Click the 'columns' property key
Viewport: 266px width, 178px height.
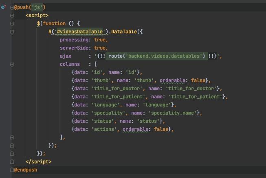(x=70, y=64)
